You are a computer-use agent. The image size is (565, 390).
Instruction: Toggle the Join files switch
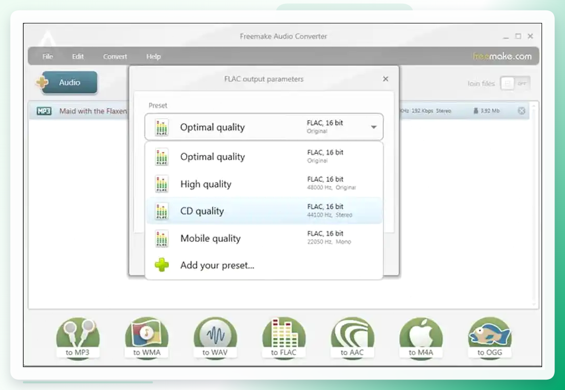[x=515, y=83]
